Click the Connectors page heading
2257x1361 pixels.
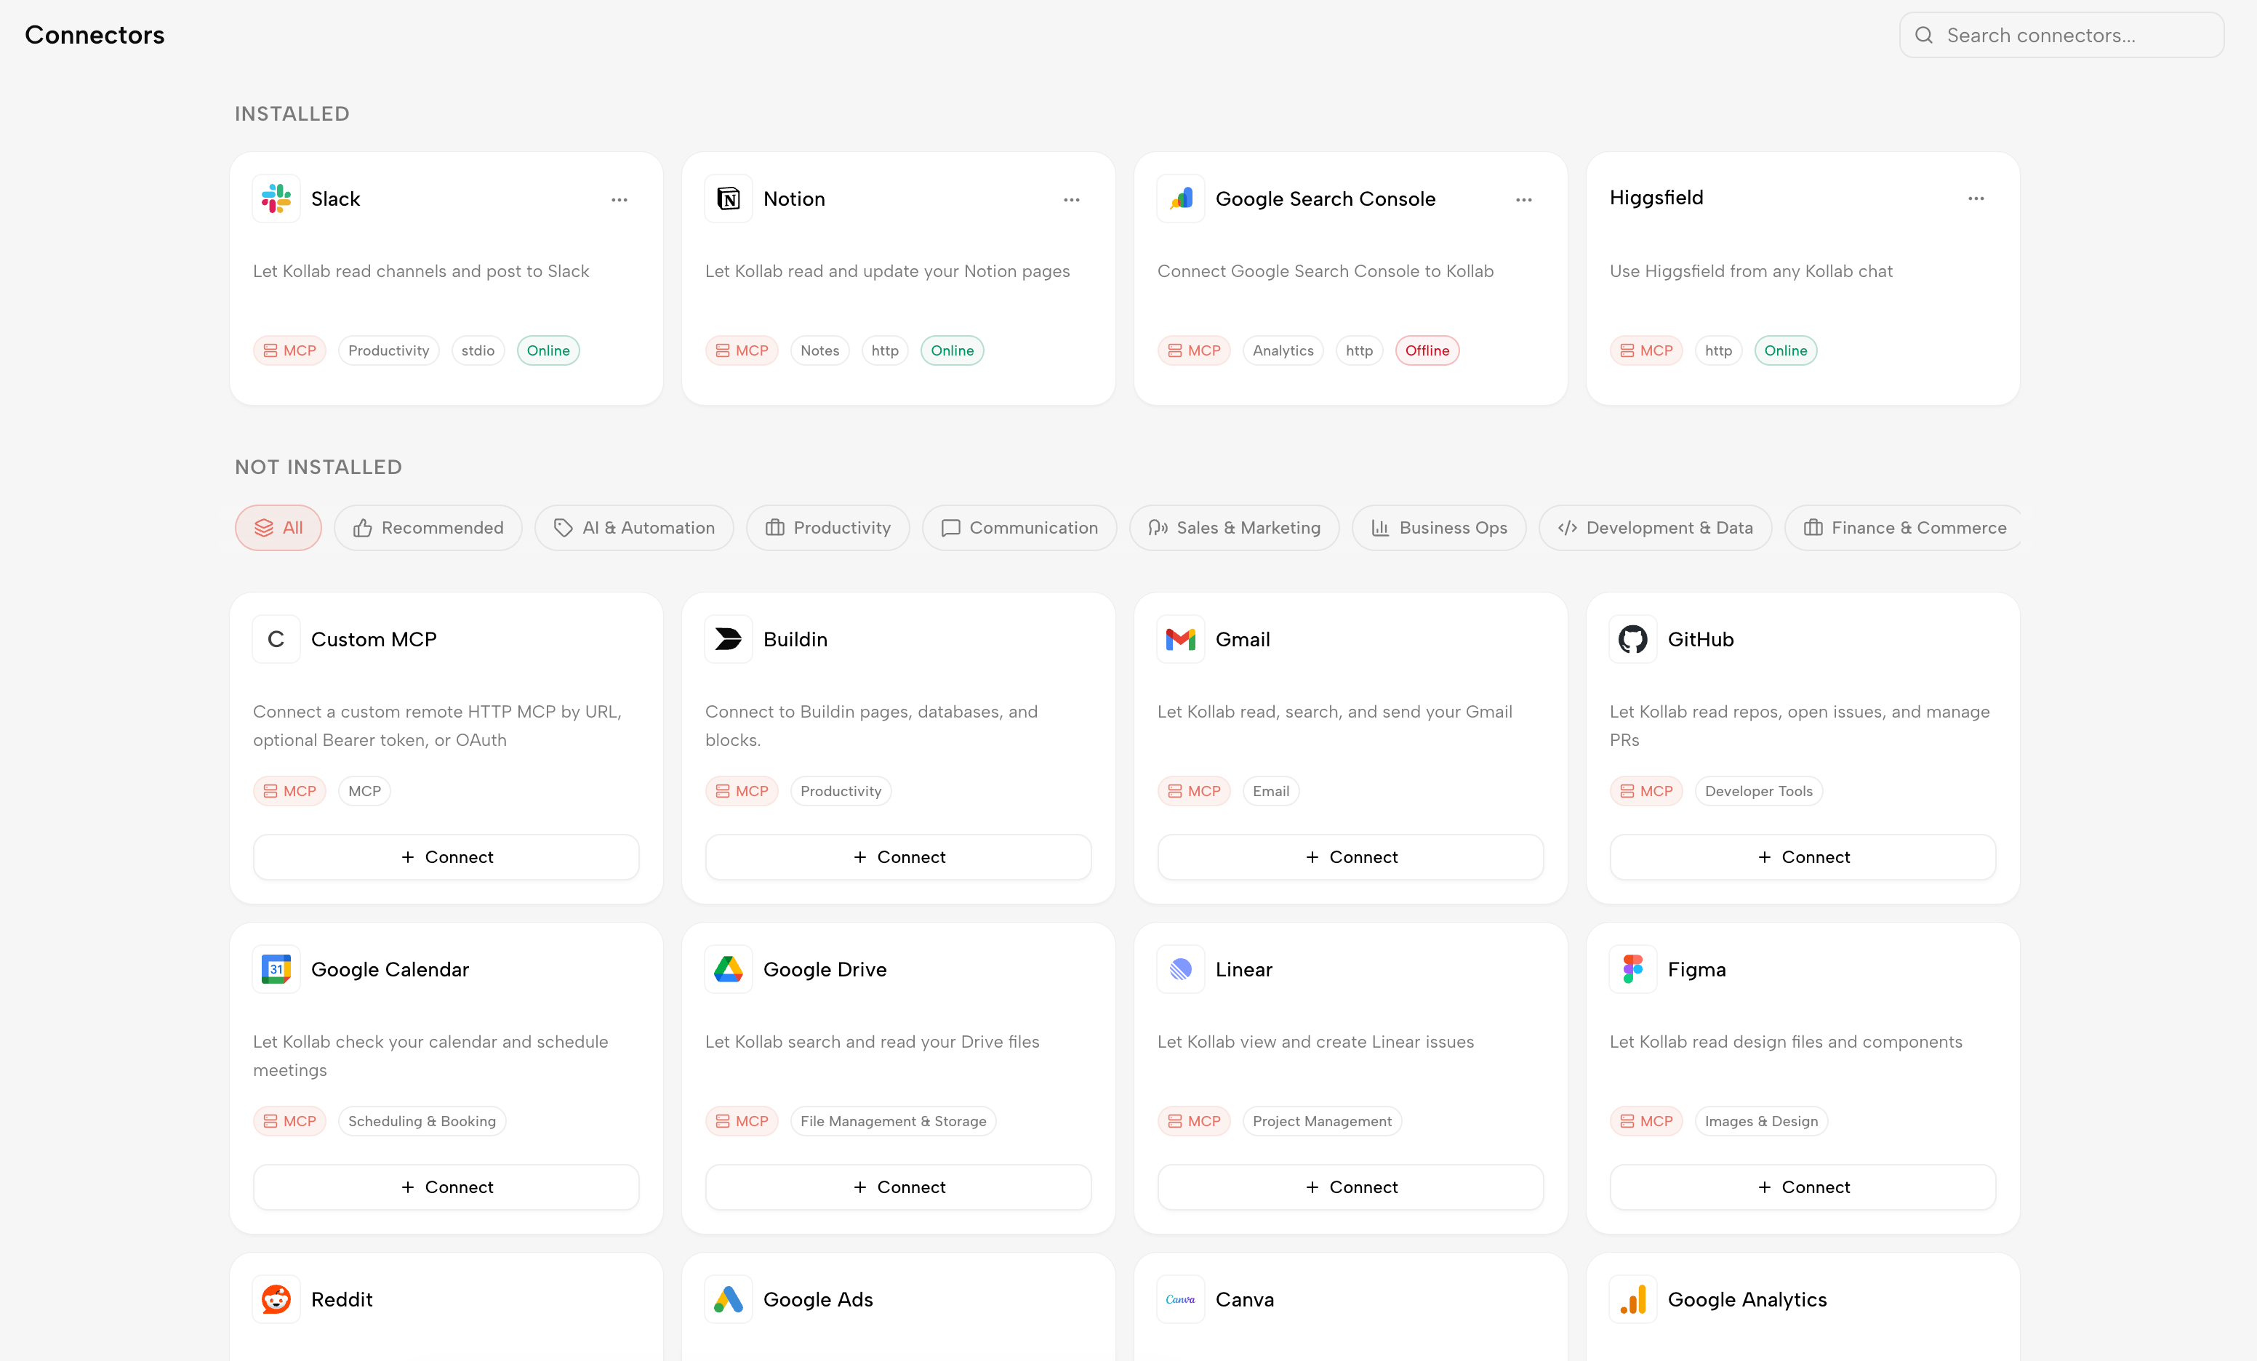[x=95, y=35]
